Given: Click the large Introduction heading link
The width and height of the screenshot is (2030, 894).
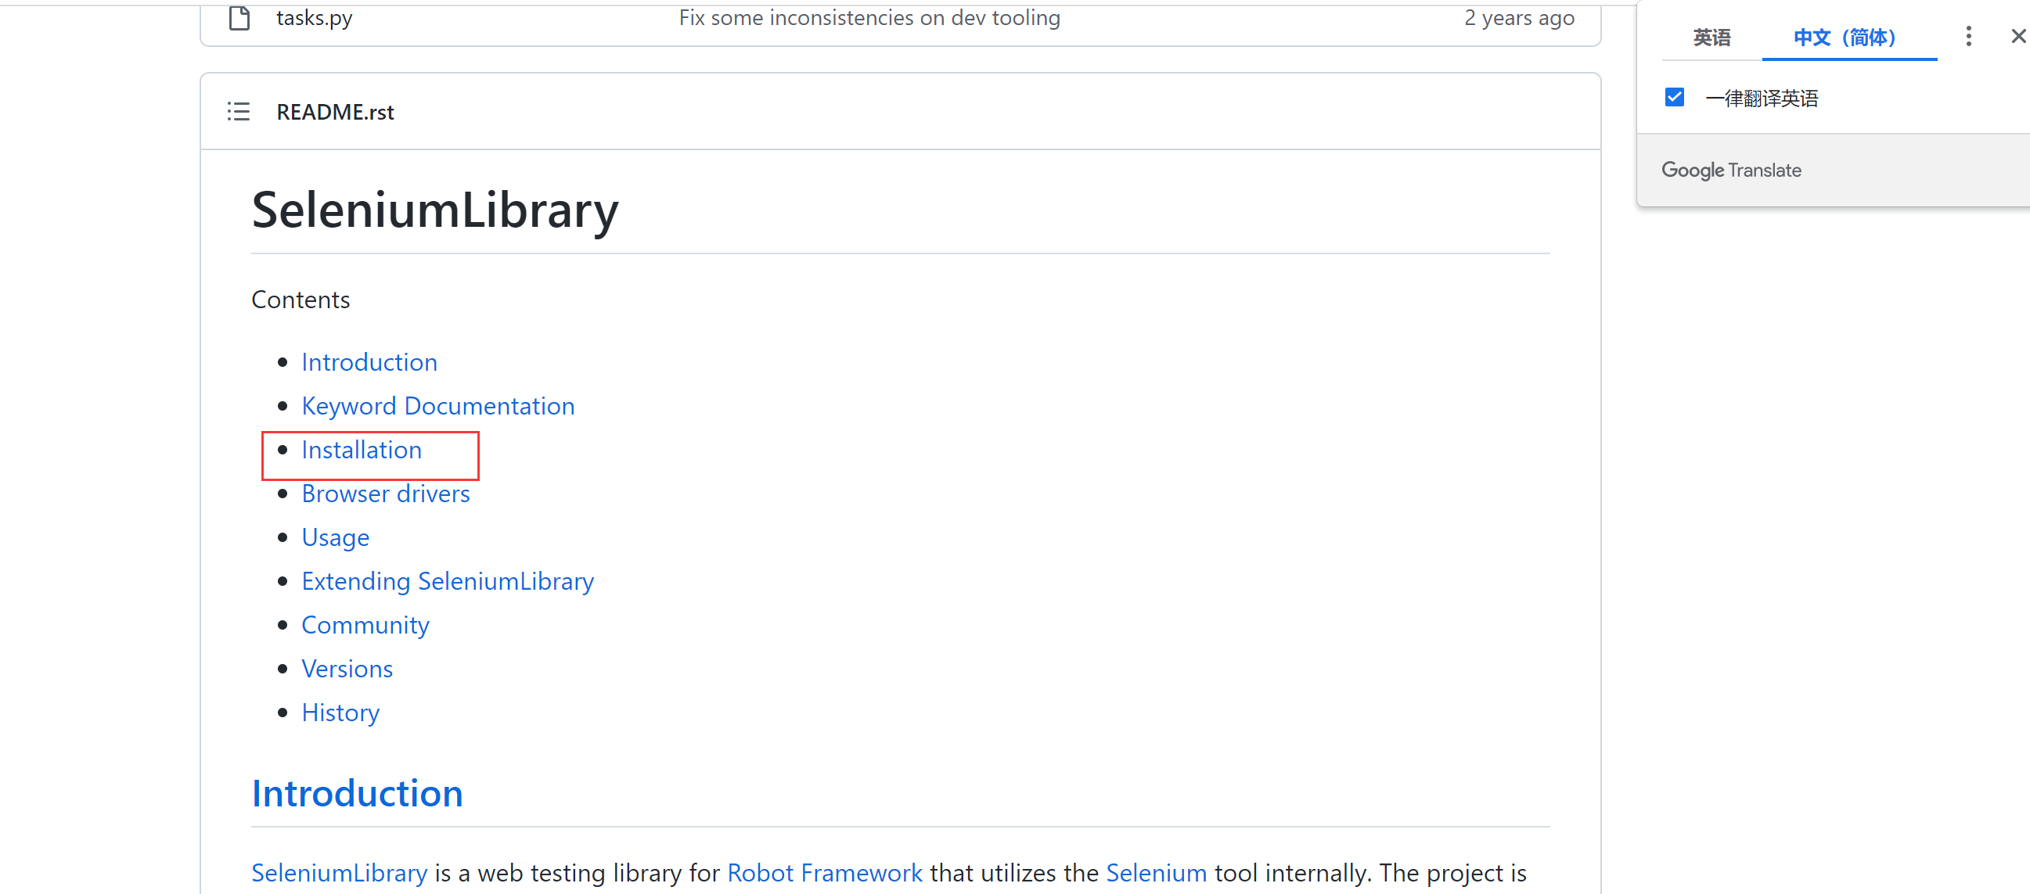Looking at the screenshot, I should tap(357, 793).
